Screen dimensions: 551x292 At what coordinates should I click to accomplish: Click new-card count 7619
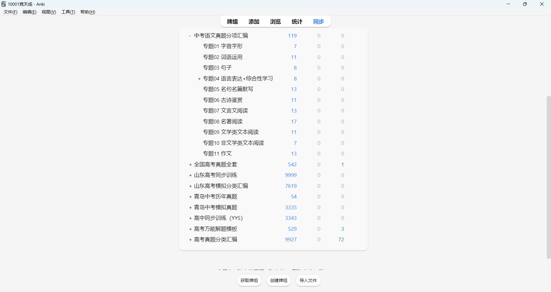(x=291, y=186)
